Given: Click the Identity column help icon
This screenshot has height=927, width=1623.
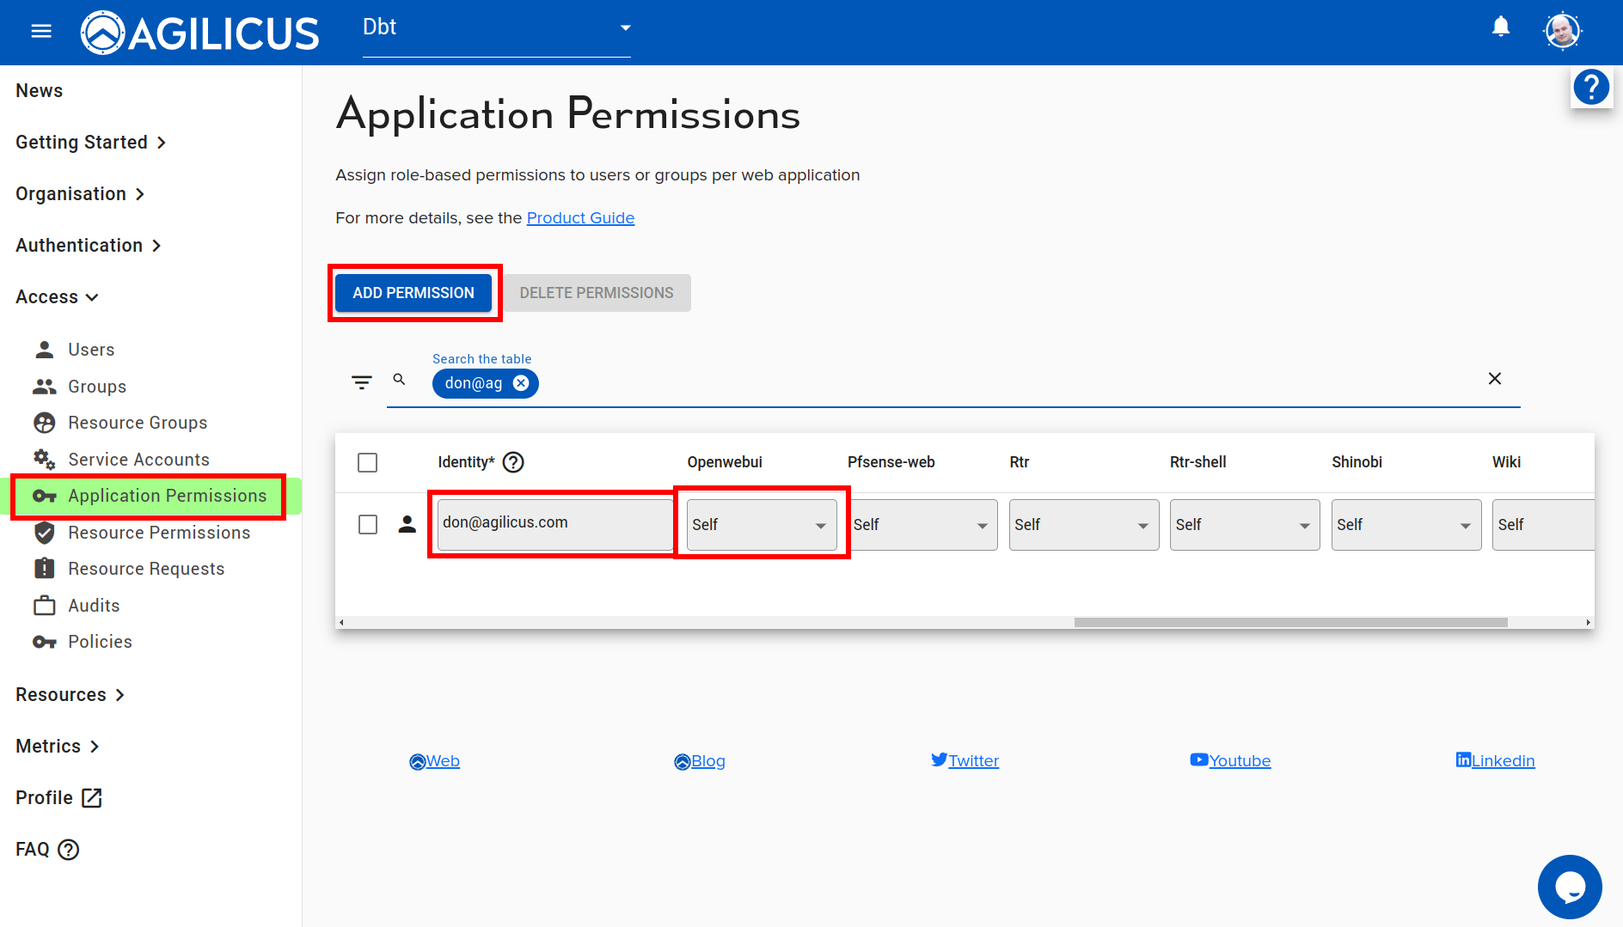Looking at the screenshot, I should click(x=513, y=462).
